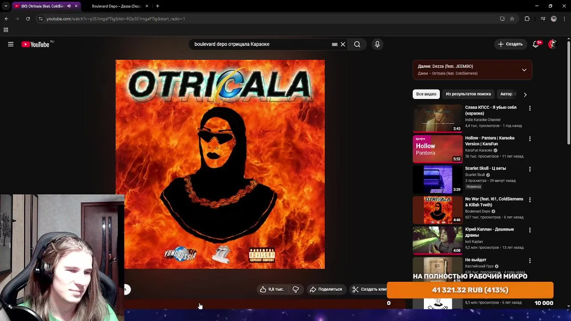Run search with the magnifier button
This screenshot has width=571, height=321.
[x=357, y=44]
